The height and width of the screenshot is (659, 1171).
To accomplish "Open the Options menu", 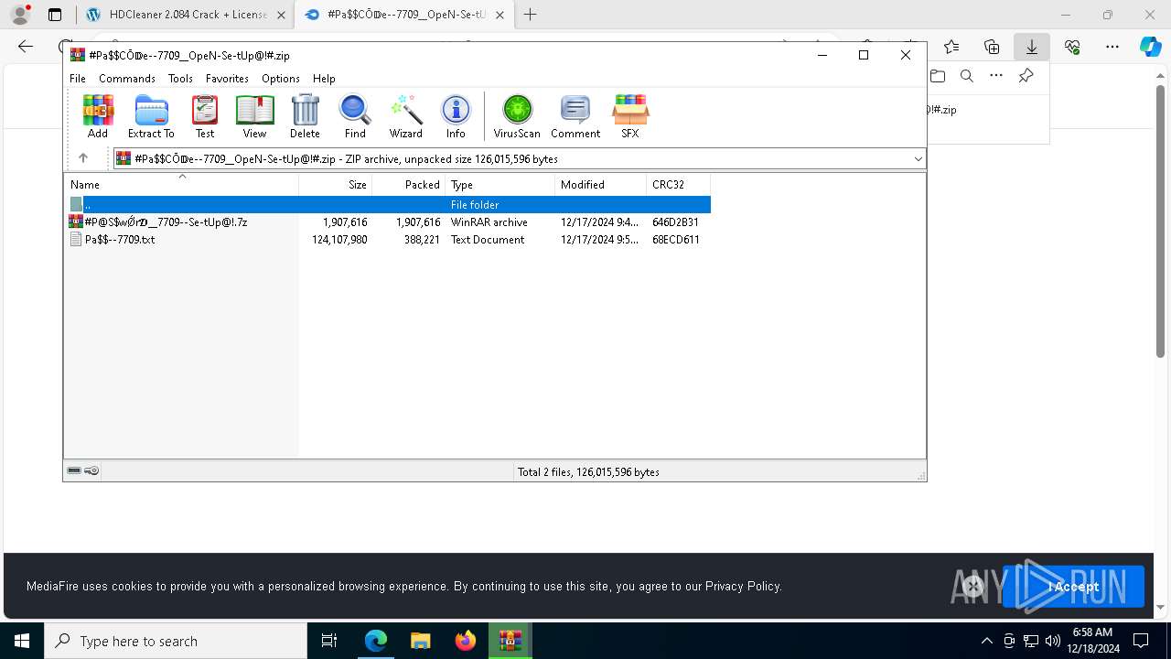I will click(x=281, y=79).
